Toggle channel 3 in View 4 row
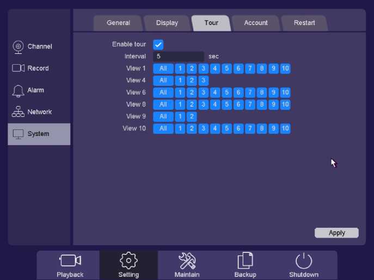The image size is (374, 280). (203, 80)
